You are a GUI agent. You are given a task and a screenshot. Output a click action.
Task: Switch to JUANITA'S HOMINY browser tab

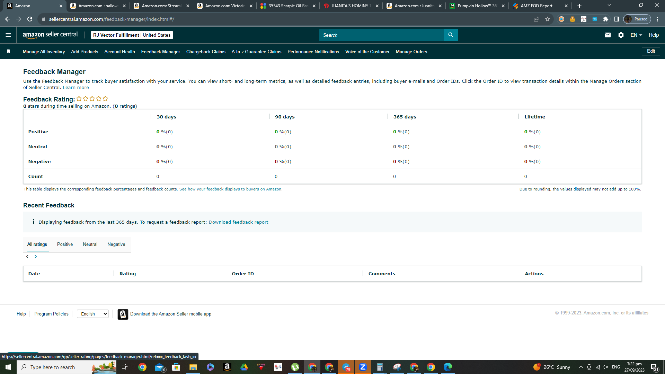click(x=351, y=6)
